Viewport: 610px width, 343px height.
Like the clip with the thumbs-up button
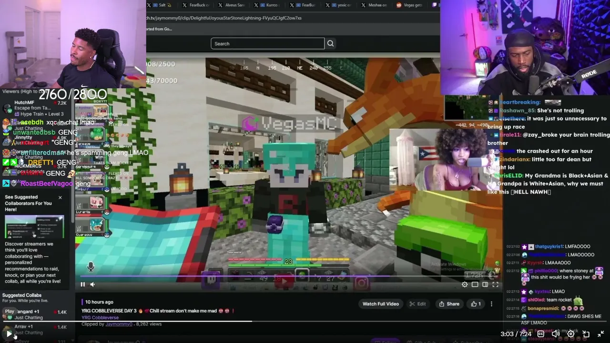coord(476,304)
